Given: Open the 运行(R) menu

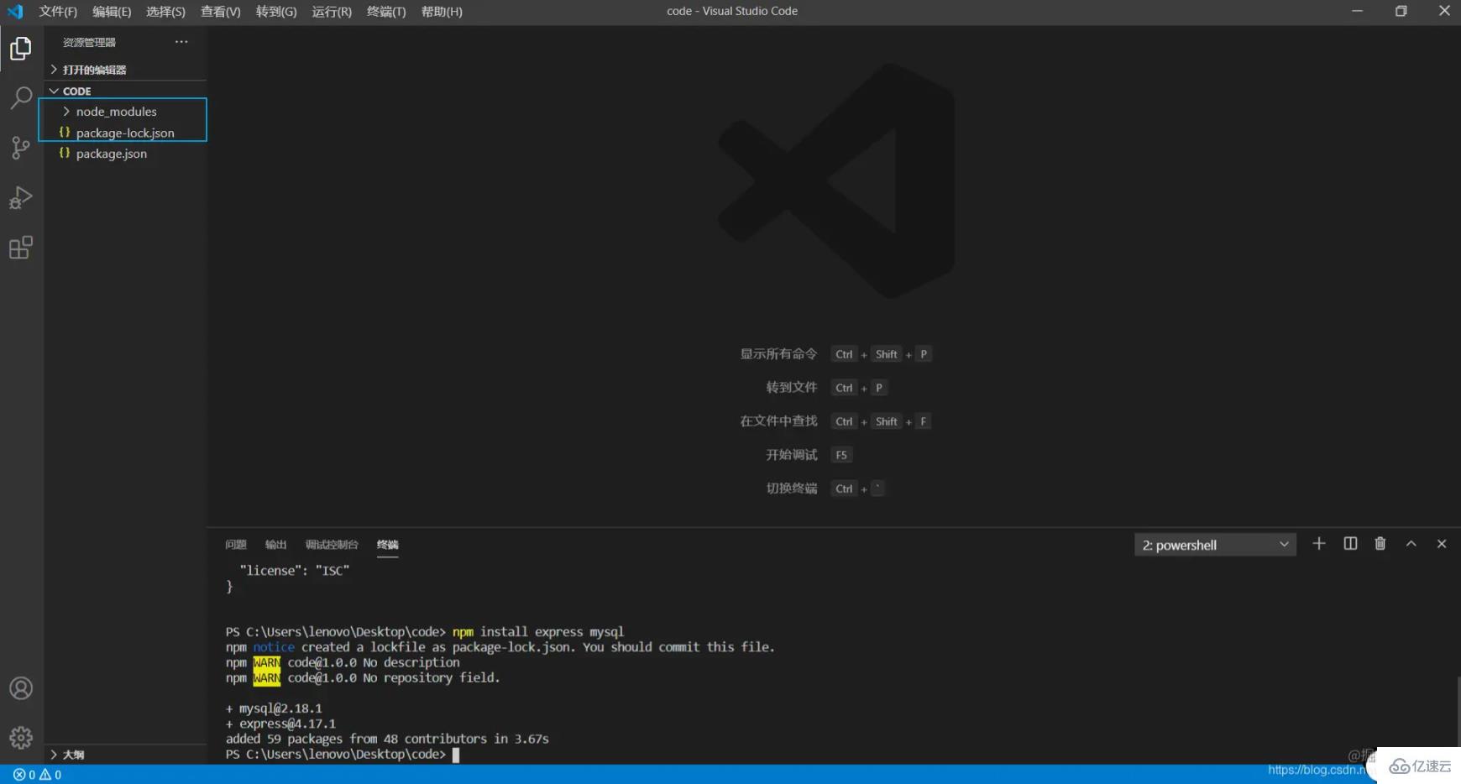Looking at the screenshot, I should [x=332, y=12].
